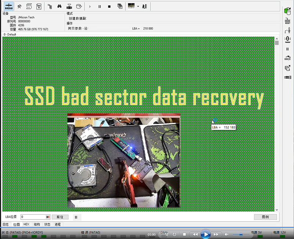Click the connector plug icon in sidebar
The width and height of the screenshot is (294, 239).
tap(288, 77)
